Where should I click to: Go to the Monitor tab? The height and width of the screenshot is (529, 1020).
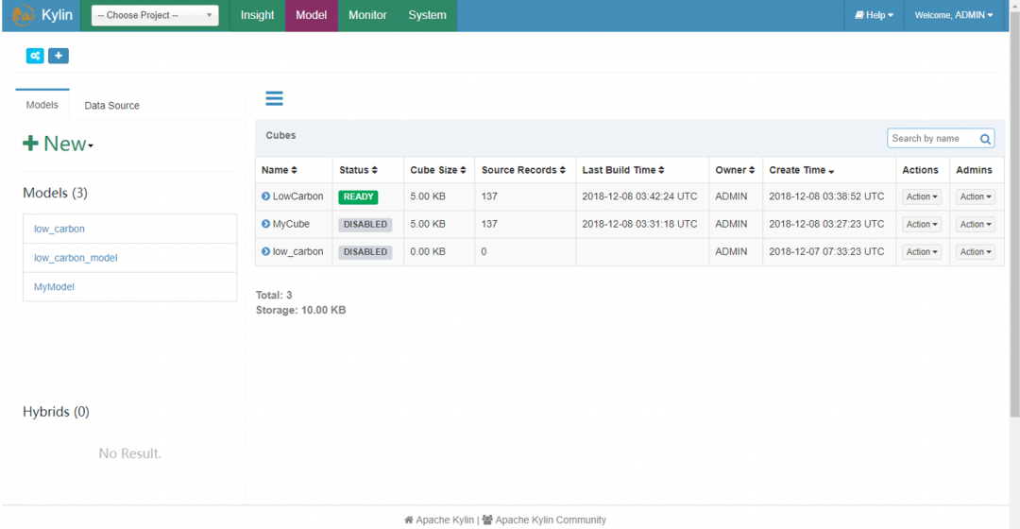(x=367, y=15)
